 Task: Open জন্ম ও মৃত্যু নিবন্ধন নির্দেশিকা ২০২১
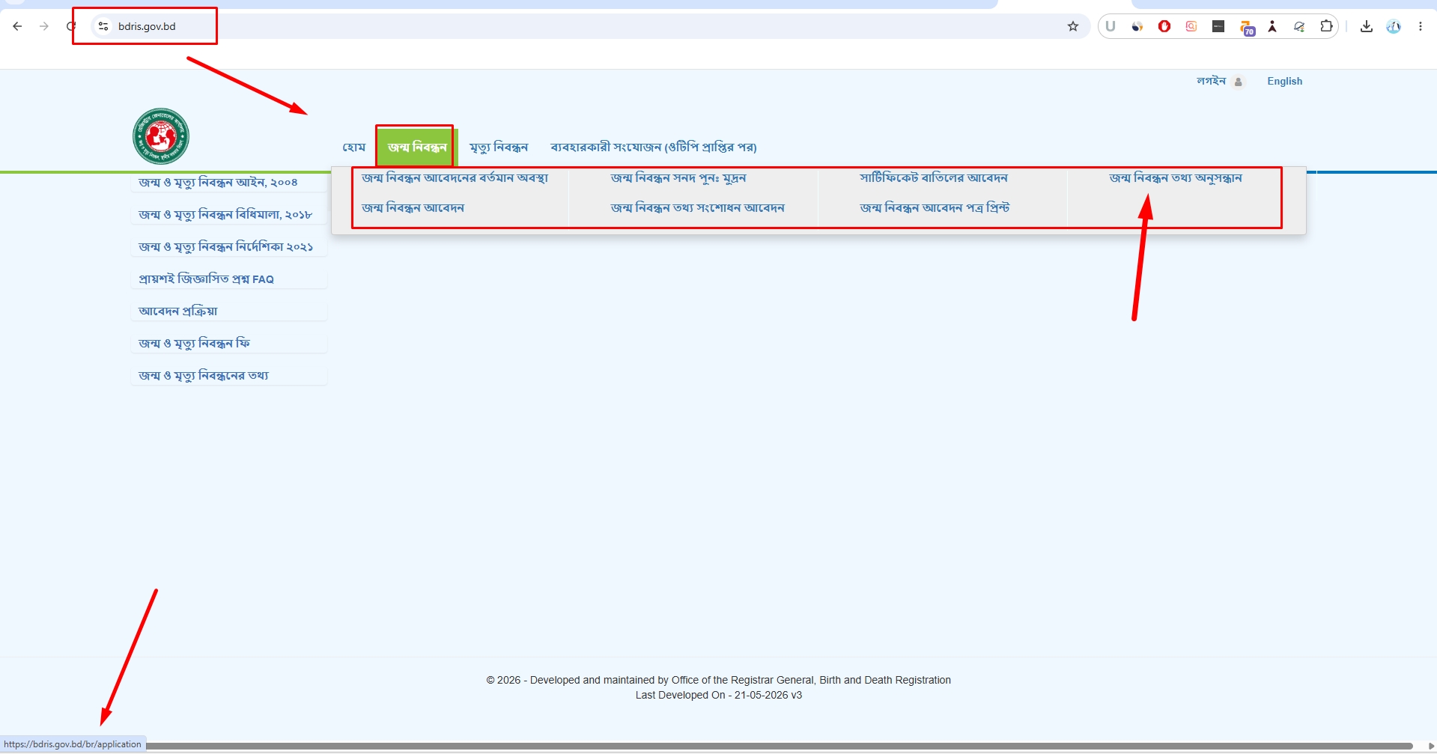(x=225, y=246)
